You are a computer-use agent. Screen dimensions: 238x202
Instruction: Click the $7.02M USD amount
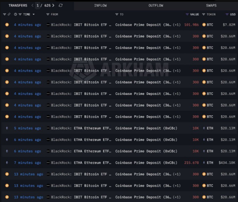tap(229, 24)
